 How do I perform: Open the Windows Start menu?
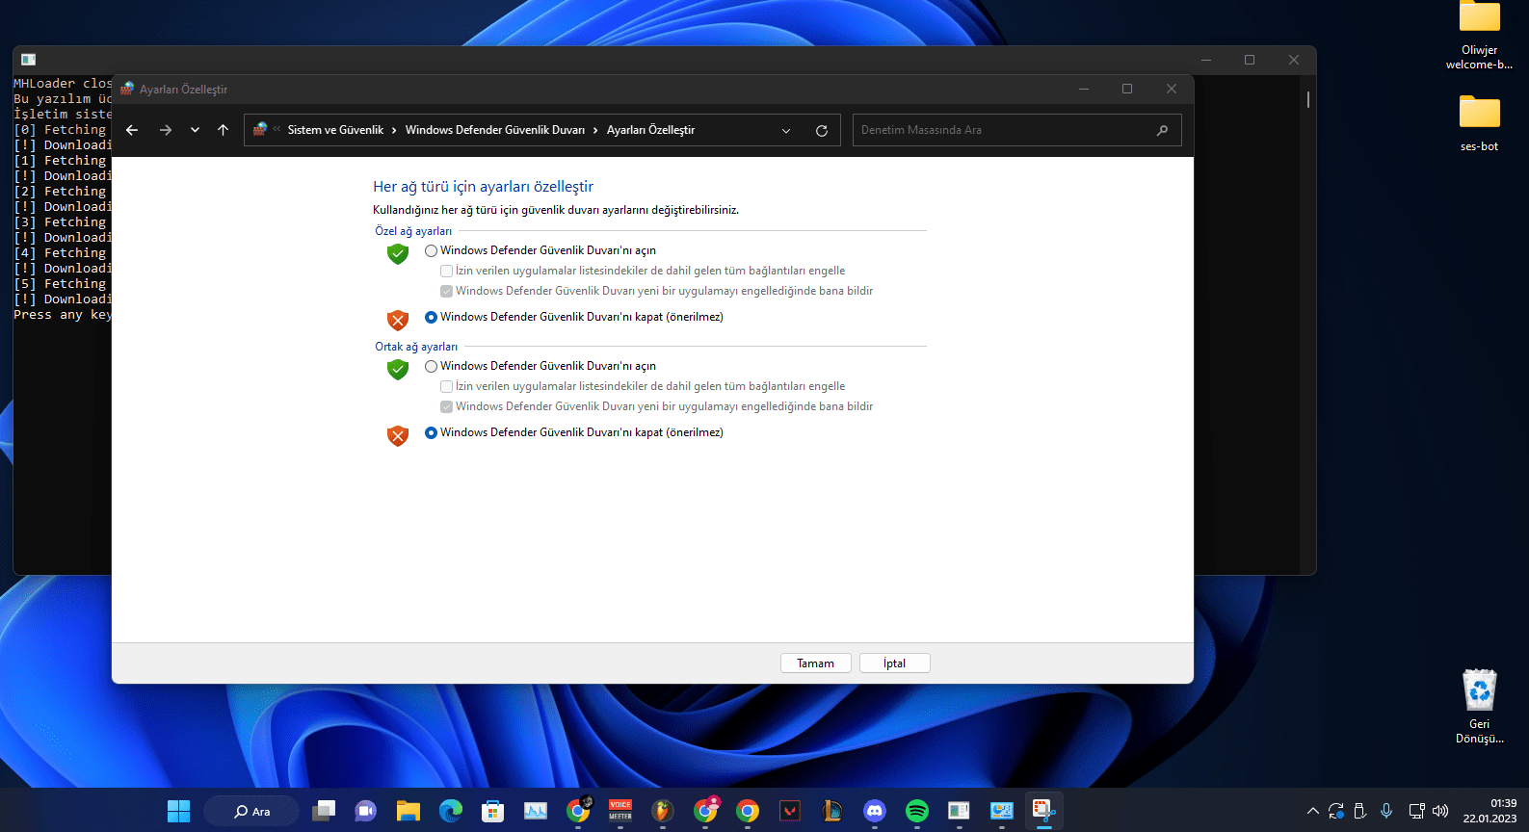click(x=179, y=811)
